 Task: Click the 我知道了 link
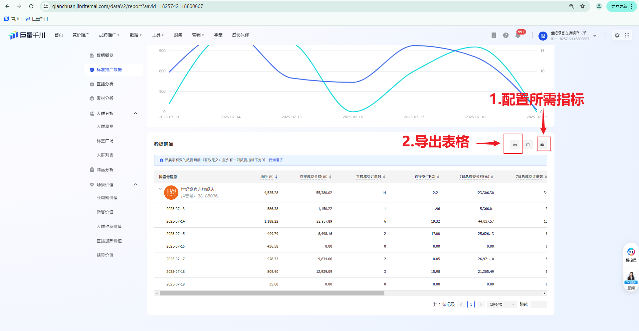tap(276, 160)
